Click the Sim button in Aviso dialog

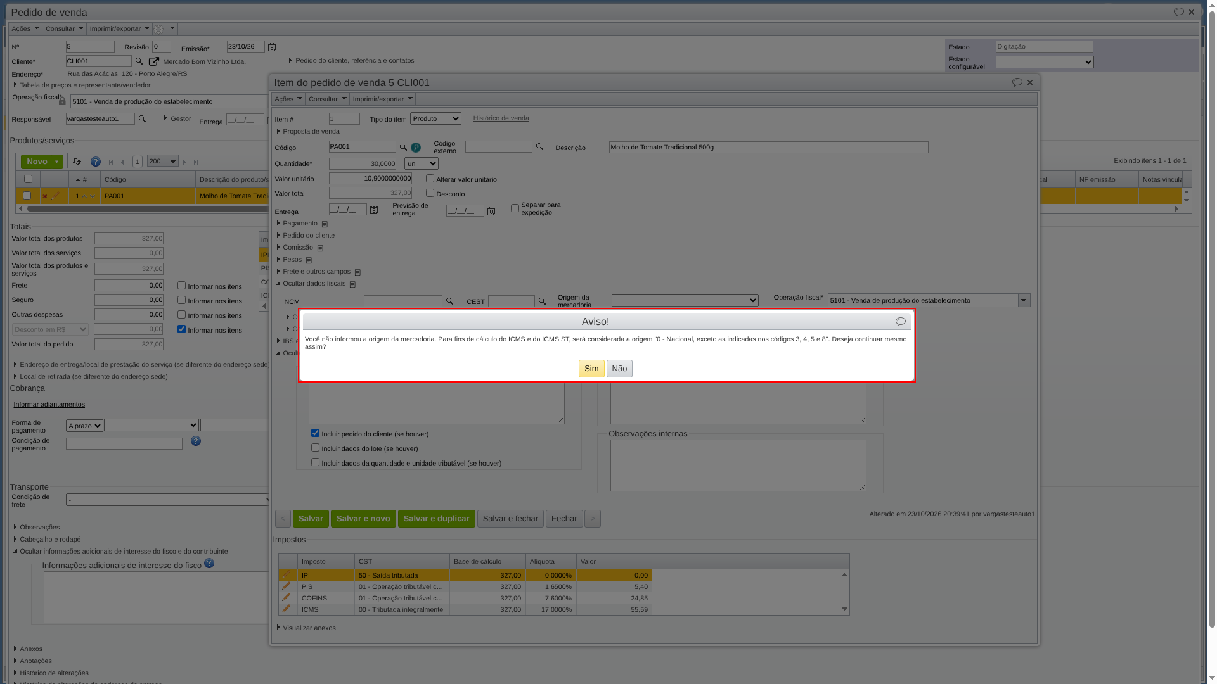click(591, 369)
